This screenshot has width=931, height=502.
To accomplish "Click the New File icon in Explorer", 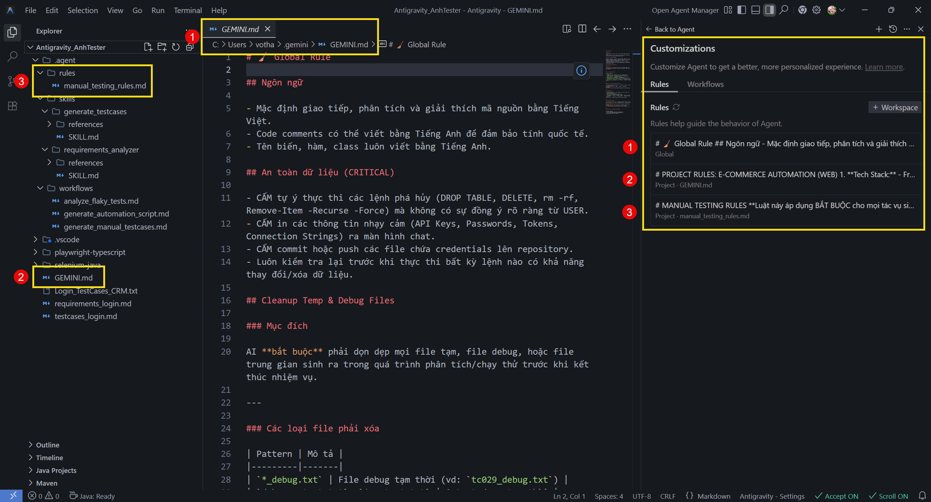I will 148,47.
